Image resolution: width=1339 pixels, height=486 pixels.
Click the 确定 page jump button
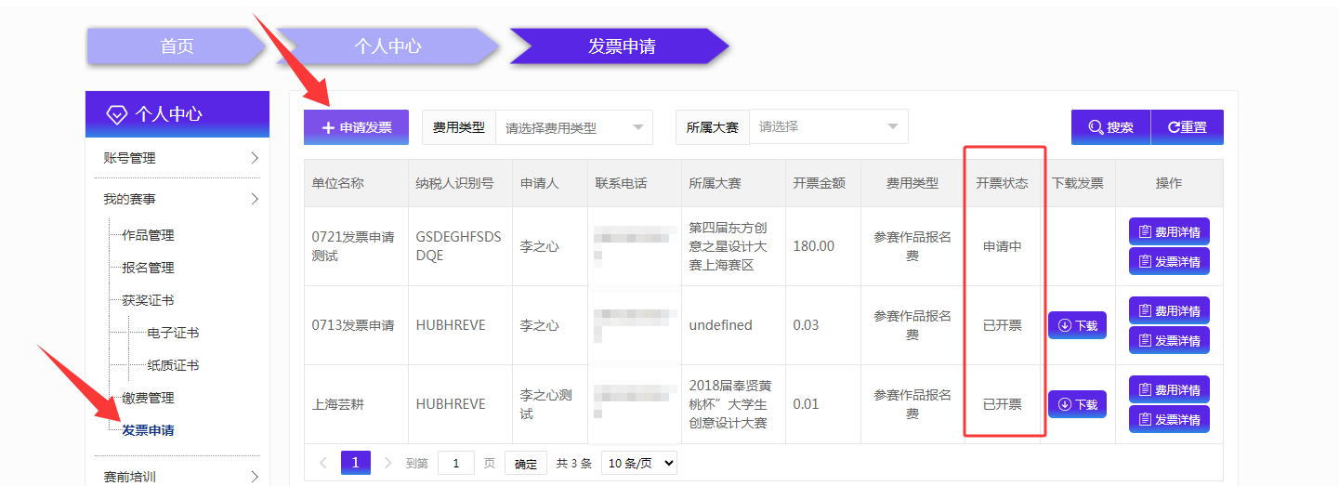click(525, 463)
